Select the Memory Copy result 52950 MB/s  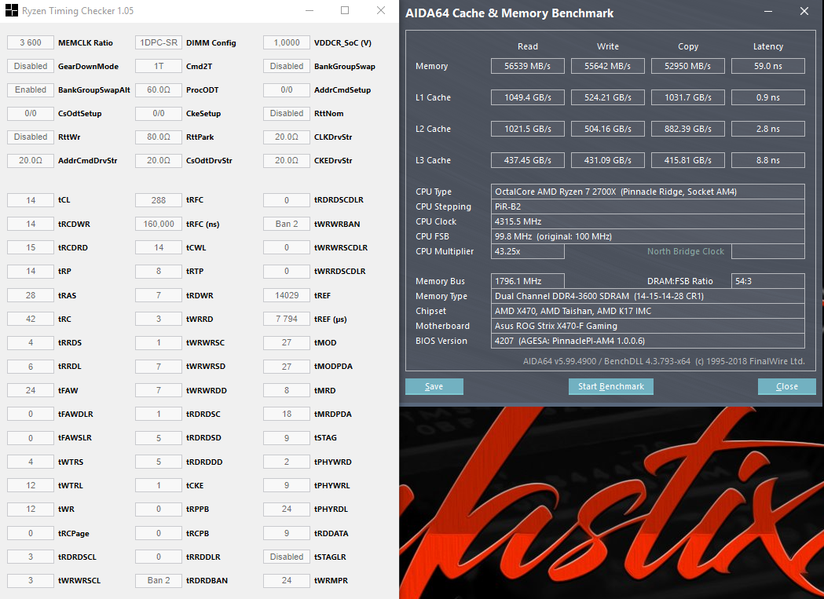tap(688, 66)
